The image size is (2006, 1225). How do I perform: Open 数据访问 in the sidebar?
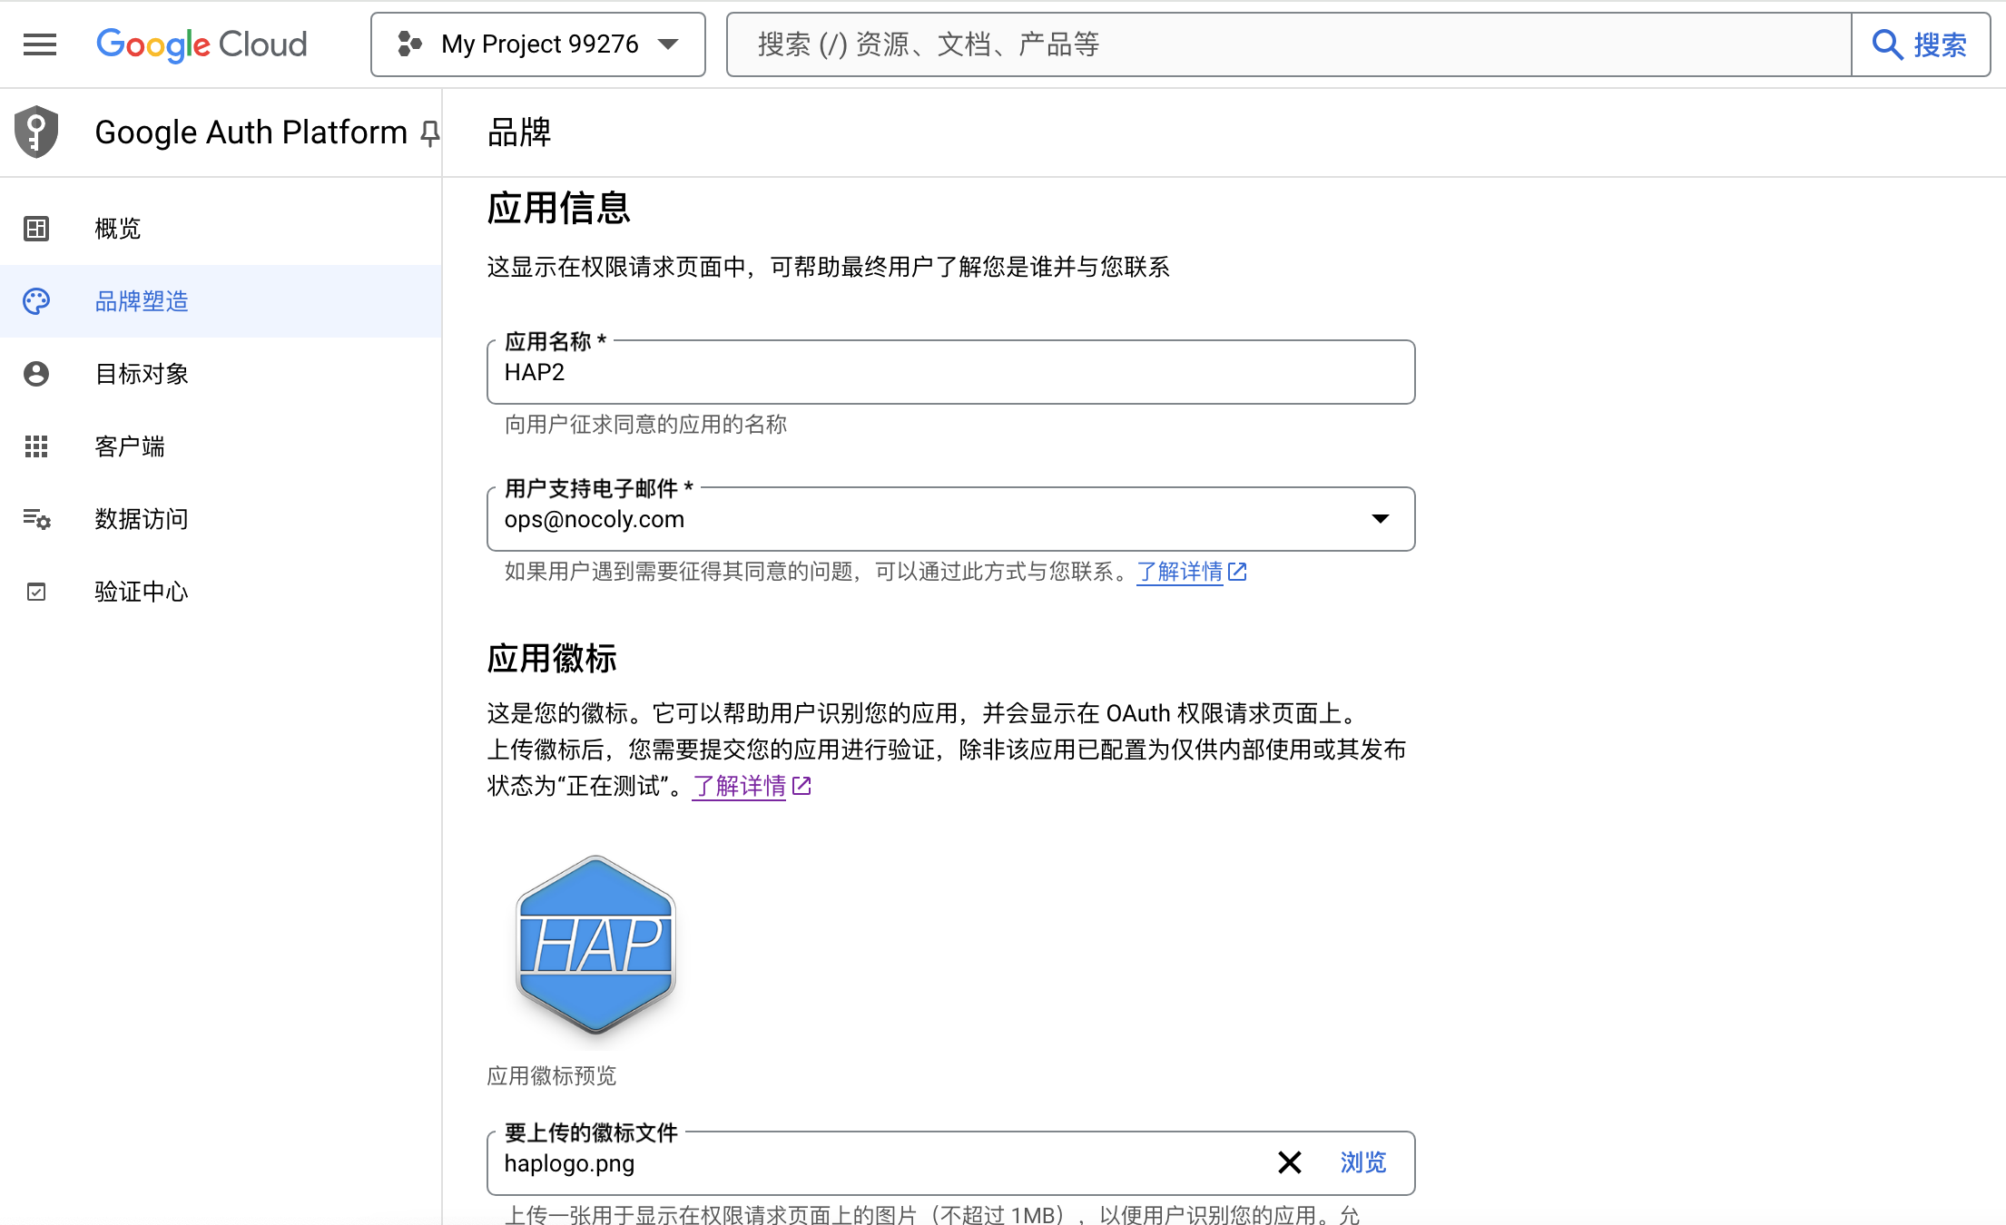point(221,519)
